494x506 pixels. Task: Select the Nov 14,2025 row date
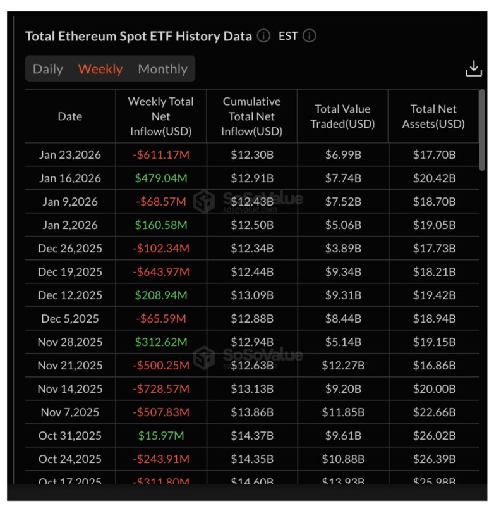pos(70,389)
